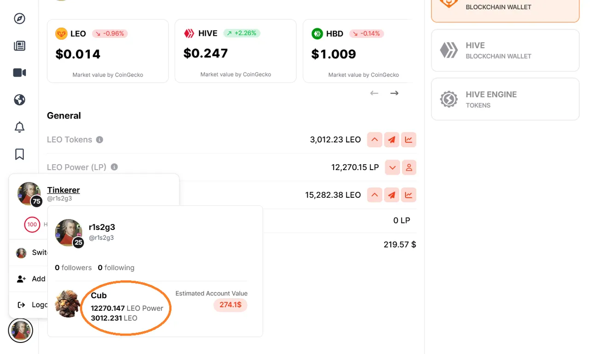Click the red HIVE logo icon

(x=189, y=33)
